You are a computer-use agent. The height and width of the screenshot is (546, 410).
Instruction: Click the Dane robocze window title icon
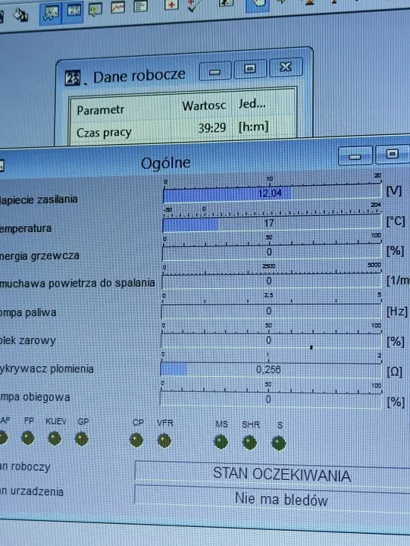(73, 78)
